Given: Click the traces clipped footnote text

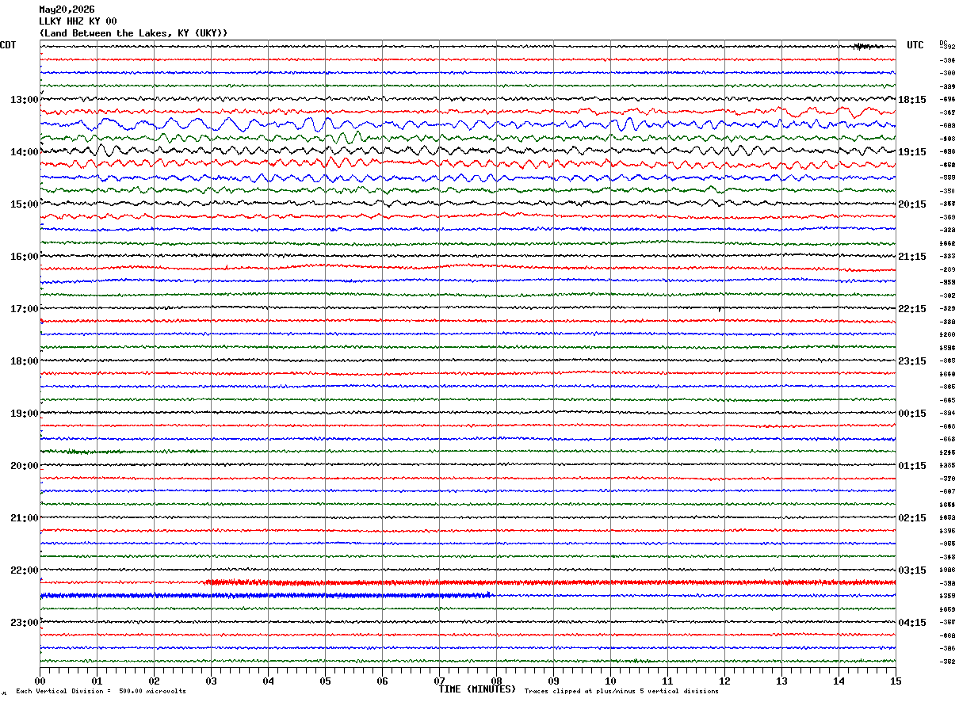Looking at the screenshot, I should click(621, 692).
